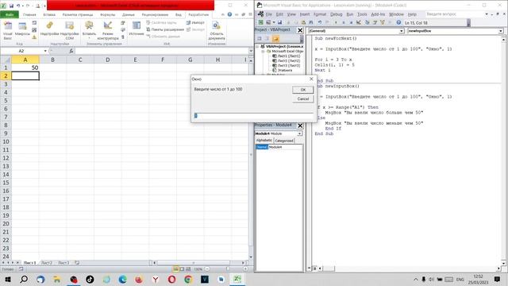Switch to sheet tab Лист3

pyautogui.click(x=63, y=263)
